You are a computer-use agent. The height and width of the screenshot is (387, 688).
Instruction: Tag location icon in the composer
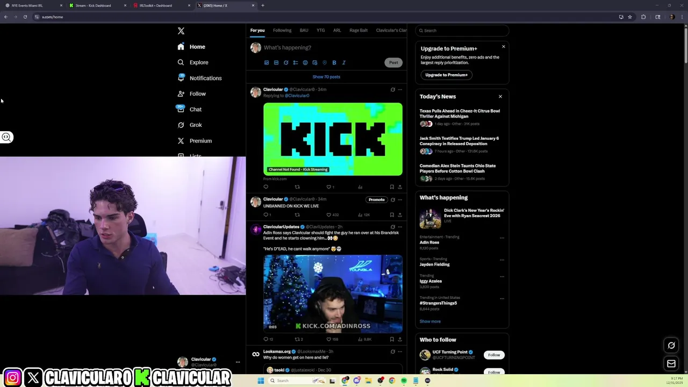pyautogui.click(x=324, y=62)
